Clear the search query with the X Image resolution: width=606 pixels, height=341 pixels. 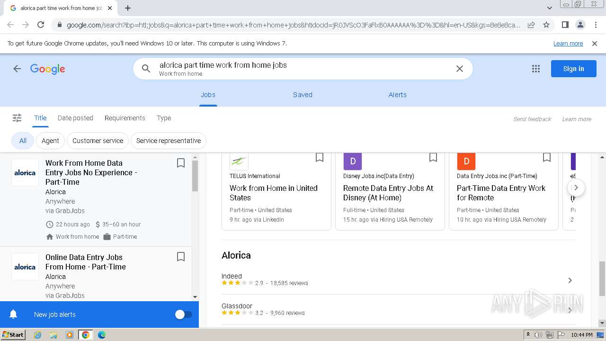459,69
